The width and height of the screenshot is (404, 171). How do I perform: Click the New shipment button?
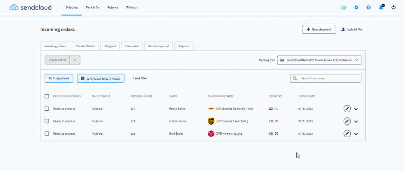click(x=319, y=29)
